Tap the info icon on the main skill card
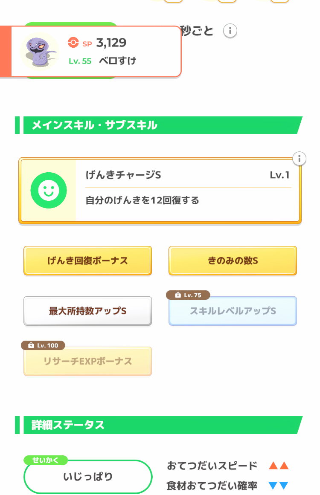This screenshot has width=320, height=495. click(300, 159)
